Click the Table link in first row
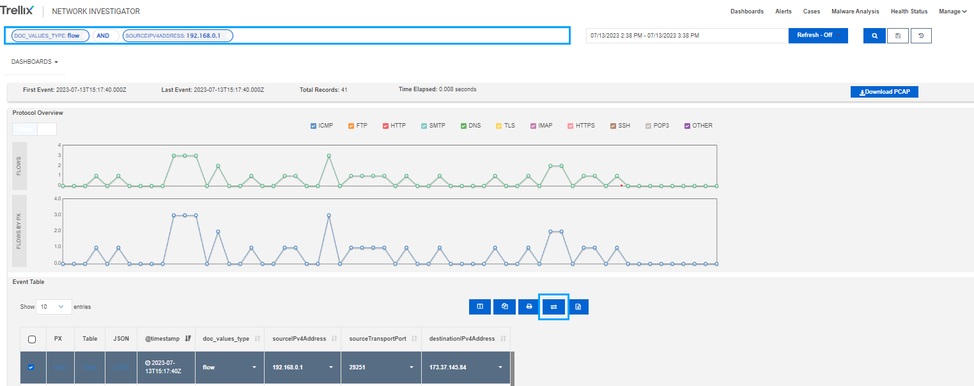Viewport: 974px width, 386px height. 89,367
